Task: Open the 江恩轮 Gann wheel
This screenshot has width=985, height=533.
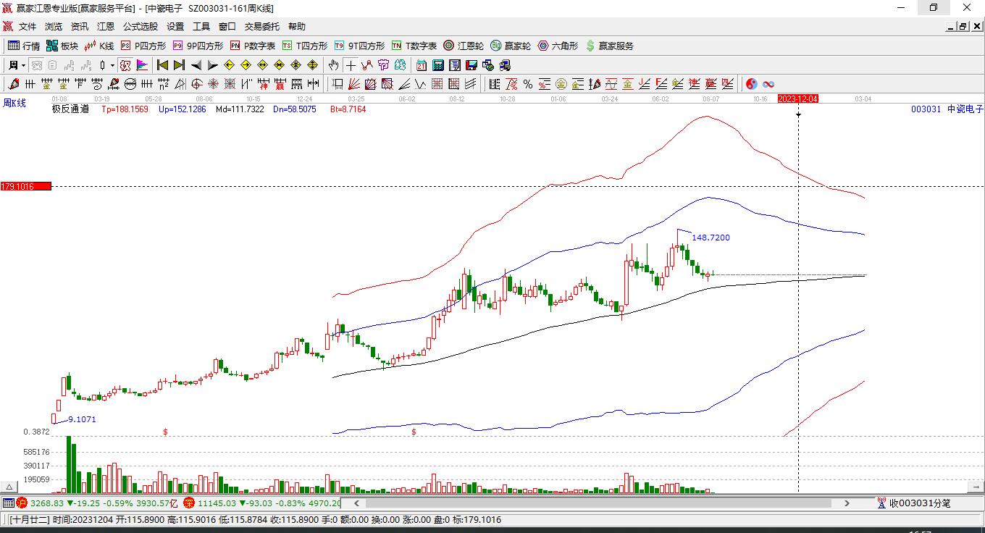Action: [x=464, y=46]
